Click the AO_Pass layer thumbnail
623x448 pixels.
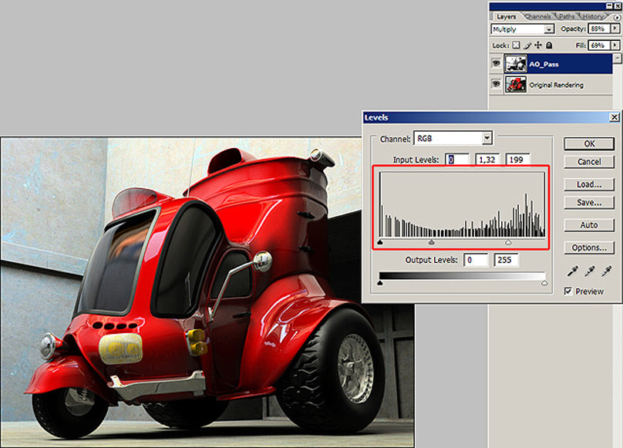pyautogui.click(x=514, y=63)
